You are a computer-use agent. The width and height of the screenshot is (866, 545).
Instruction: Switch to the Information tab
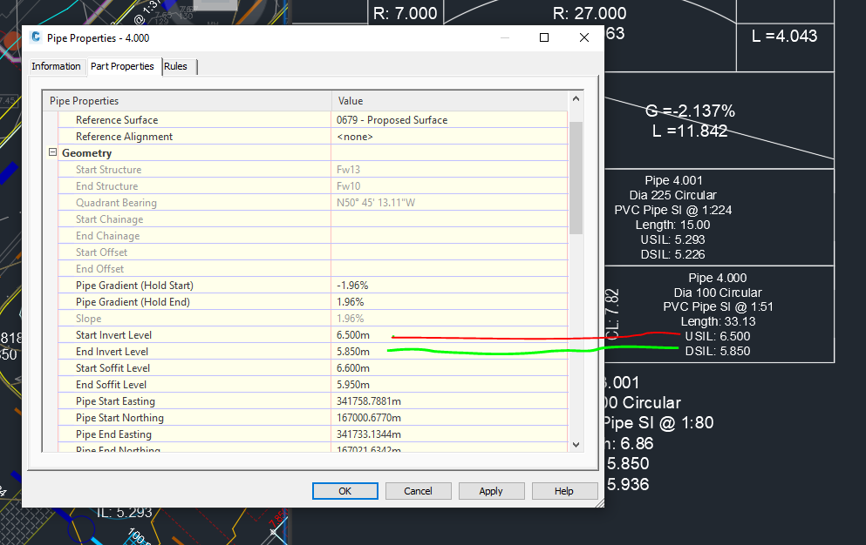tap(56, 66)
